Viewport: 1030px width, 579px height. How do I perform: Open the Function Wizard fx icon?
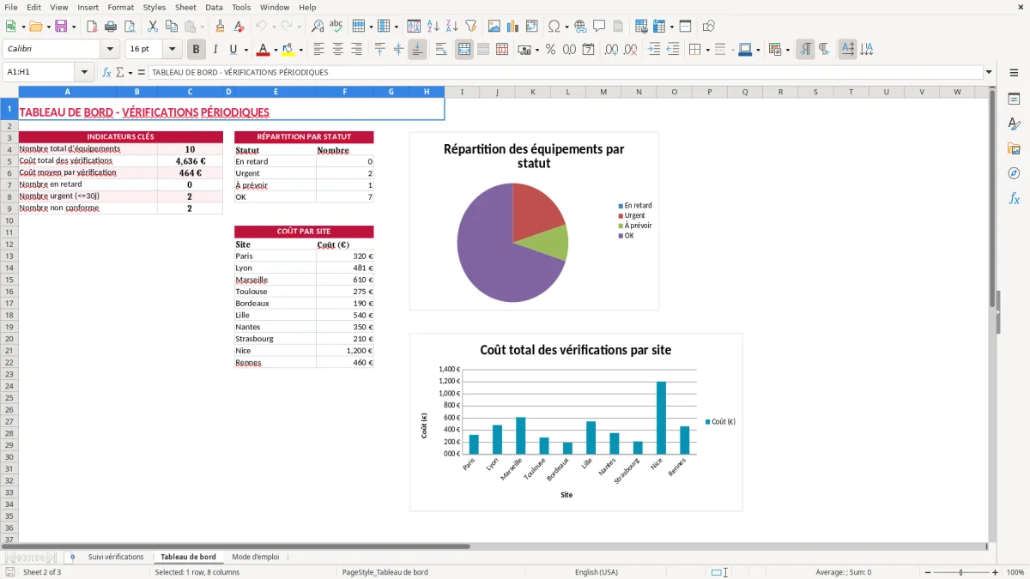click(106, 72)
